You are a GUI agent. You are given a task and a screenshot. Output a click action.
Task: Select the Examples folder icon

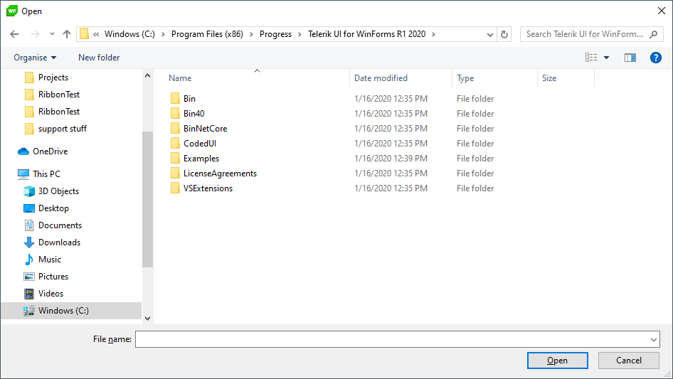pyautogui.click(x=175, y=159)
